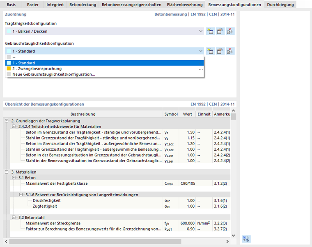312x247 pixels.
Task: Collapse '3.1.6 Beiwert zur Berücksichtigung' node
Action: click(x=21, y=195)
